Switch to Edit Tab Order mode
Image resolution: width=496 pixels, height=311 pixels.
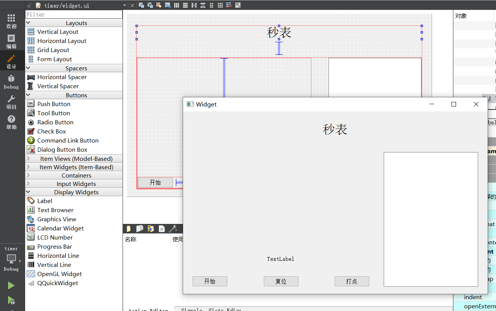point(168,5)
